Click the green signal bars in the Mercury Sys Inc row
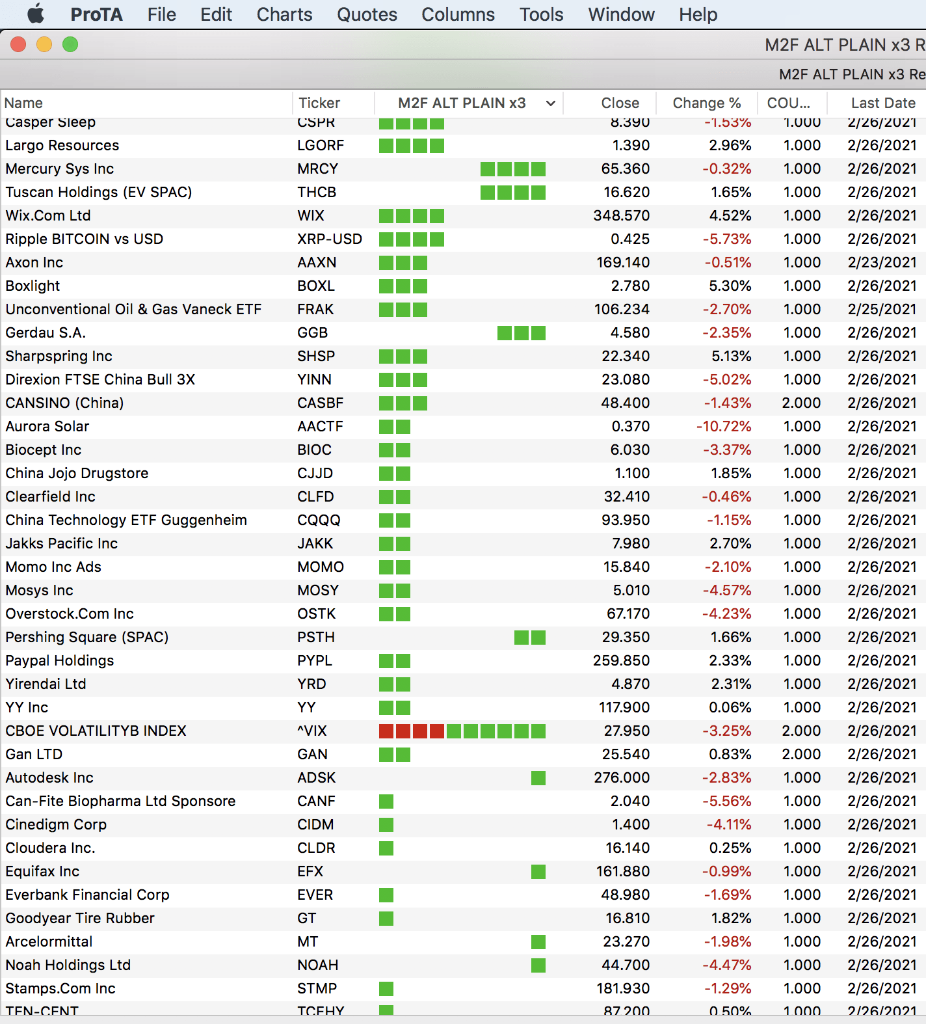Viewport: 926px width, 1024px height. pos(513,169)
